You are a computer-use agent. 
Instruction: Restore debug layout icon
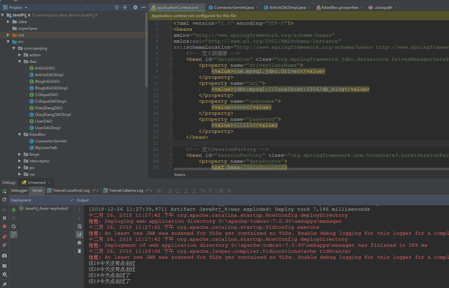(x=4, y=266)
